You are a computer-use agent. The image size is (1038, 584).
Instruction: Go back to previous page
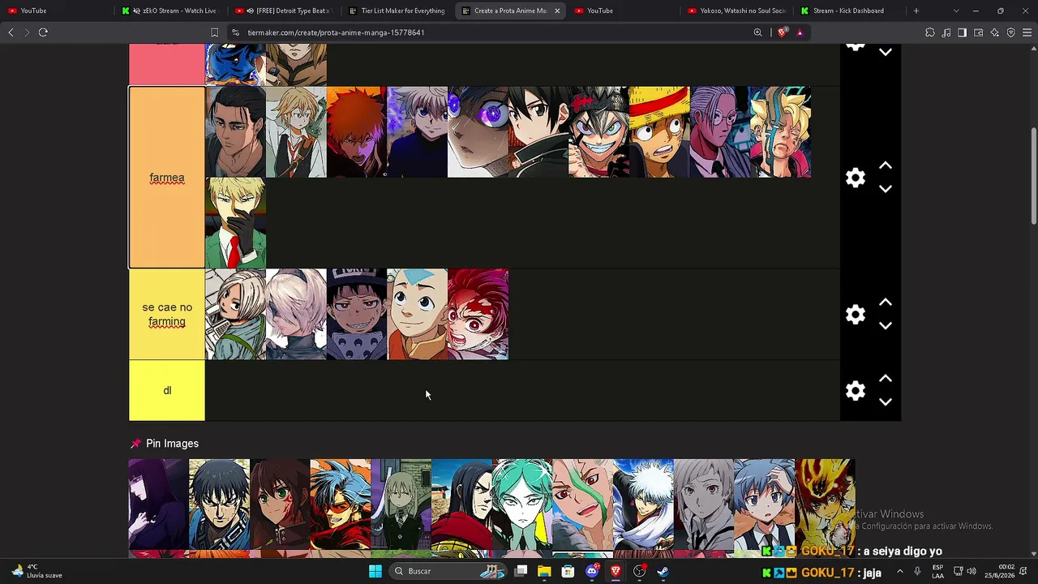click(11, 32)
